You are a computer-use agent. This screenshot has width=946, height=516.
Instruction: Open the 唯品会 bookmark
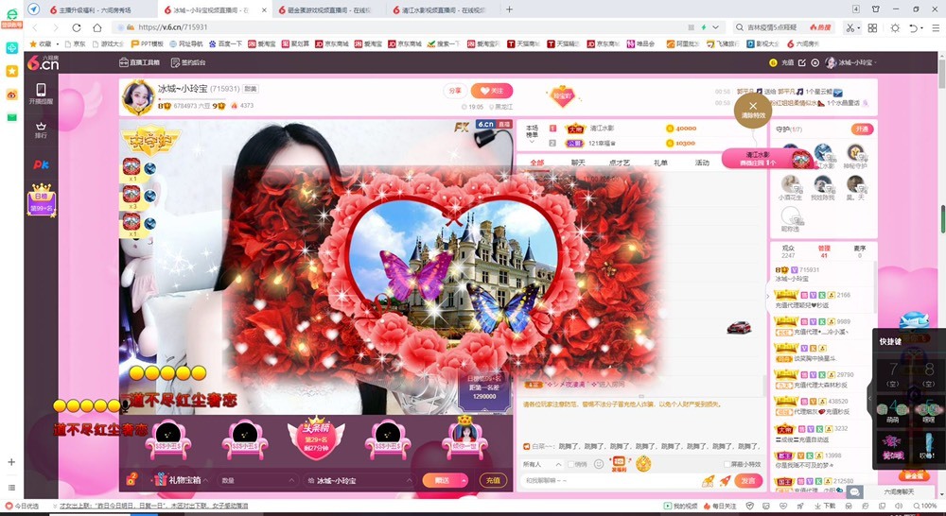[x=640, y=44]
